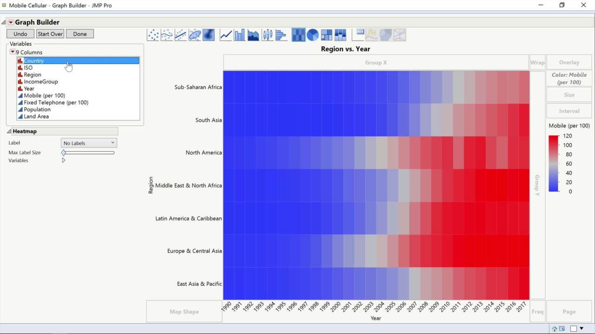Select the Points element icon
The height and width of the screenshot is (334, 595).
153,34
